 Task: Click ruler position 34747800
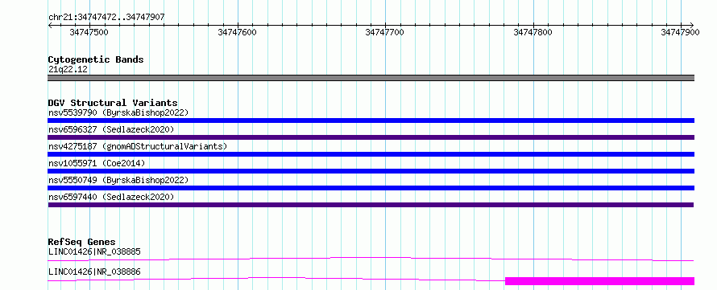533,32
